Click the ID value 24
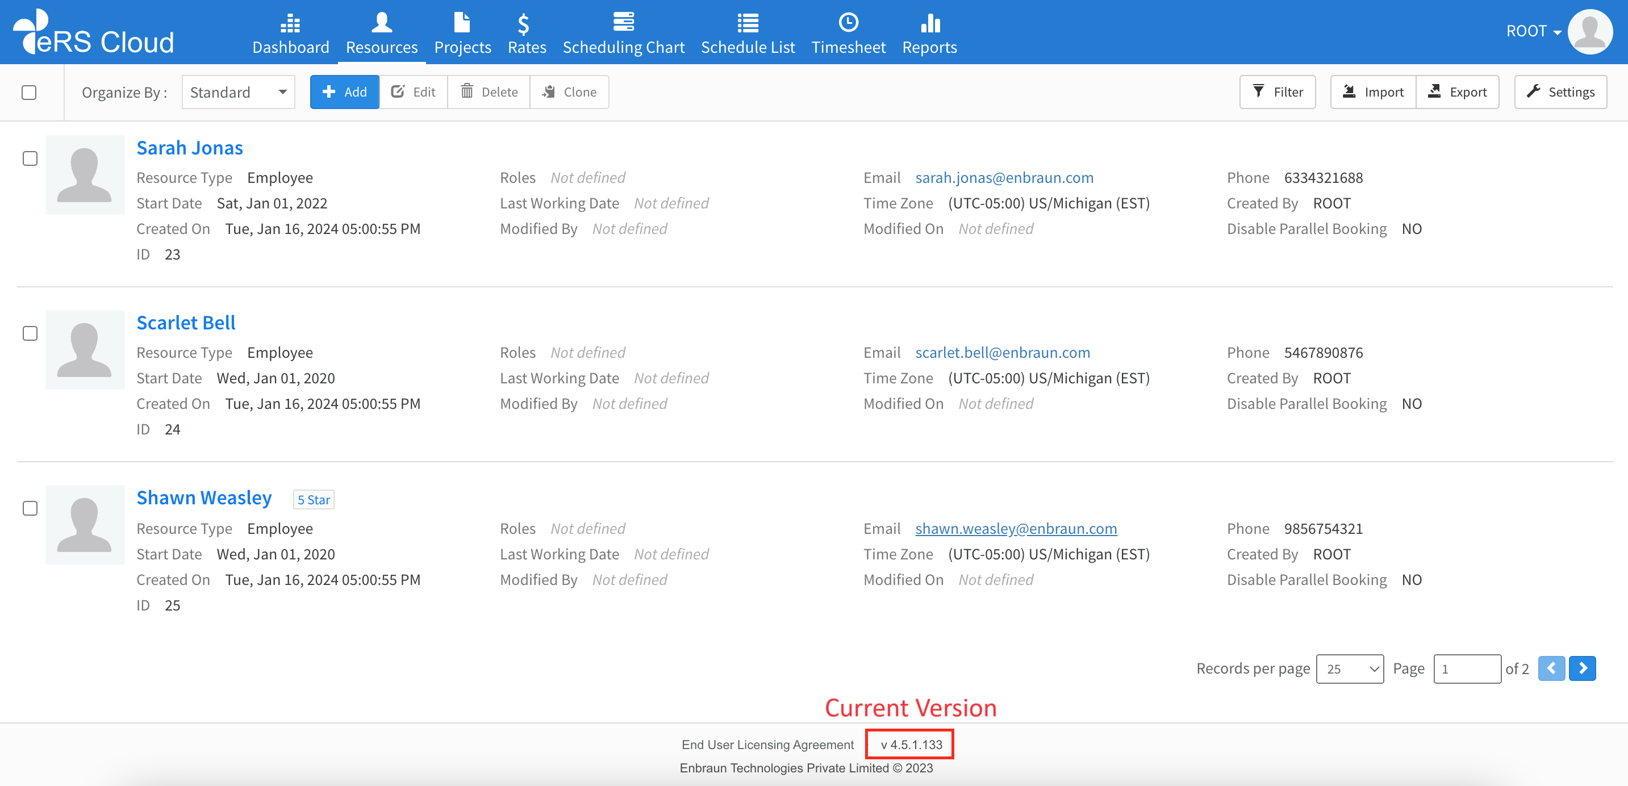Screen dimensions: 1628x786 pyautogui.click(x=173, y=430)
